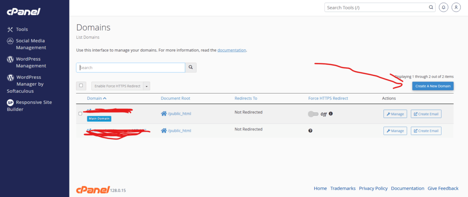
Task: Click the magnifier search button beside domain search
Action: (191, 67)
